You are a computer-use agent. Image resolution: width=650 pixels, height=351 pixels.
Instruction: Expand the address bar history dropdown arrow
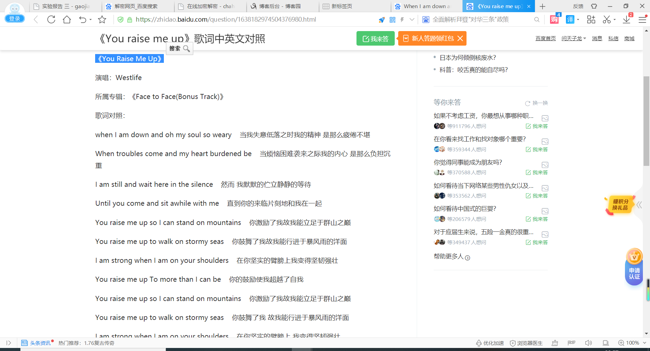[x=412, y=20]
